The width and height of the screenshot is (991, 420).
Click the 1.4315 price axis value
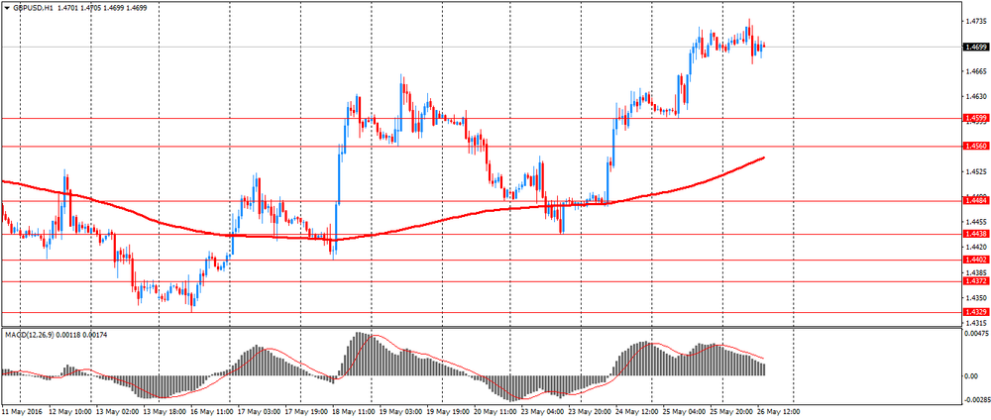(974, 322)
